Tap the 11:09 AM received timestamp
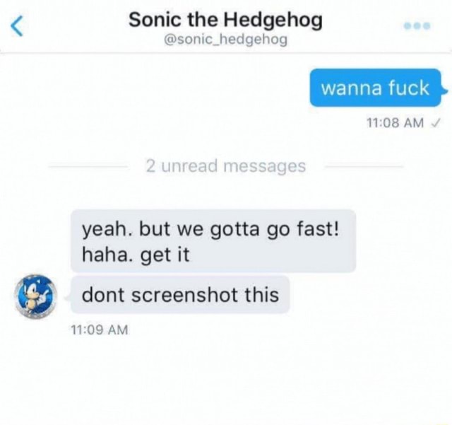 click(100, 330)
